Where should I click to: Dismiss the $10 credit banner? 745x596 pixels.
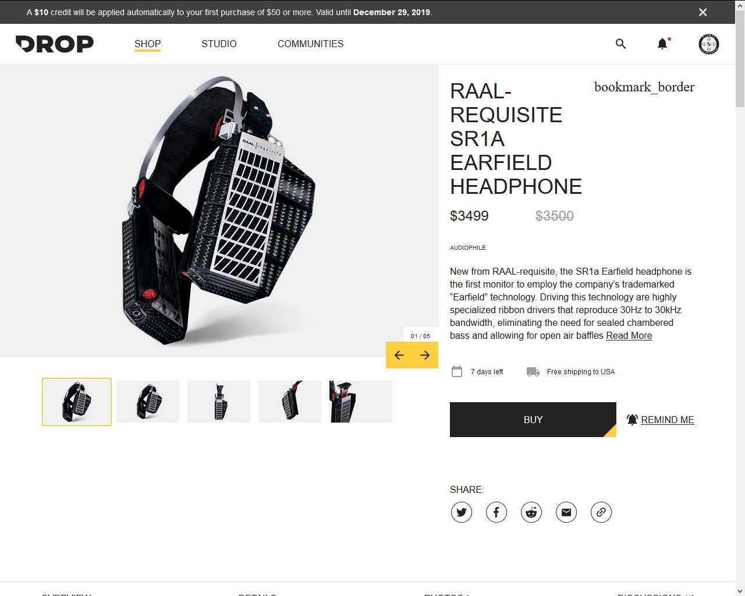(703, 12)
